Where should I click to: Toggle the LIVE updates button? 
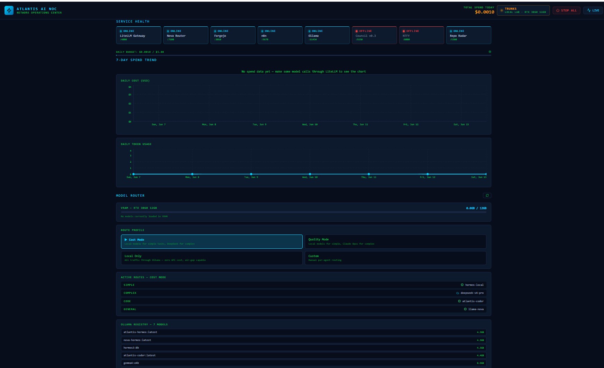click(x=593, y=10)
